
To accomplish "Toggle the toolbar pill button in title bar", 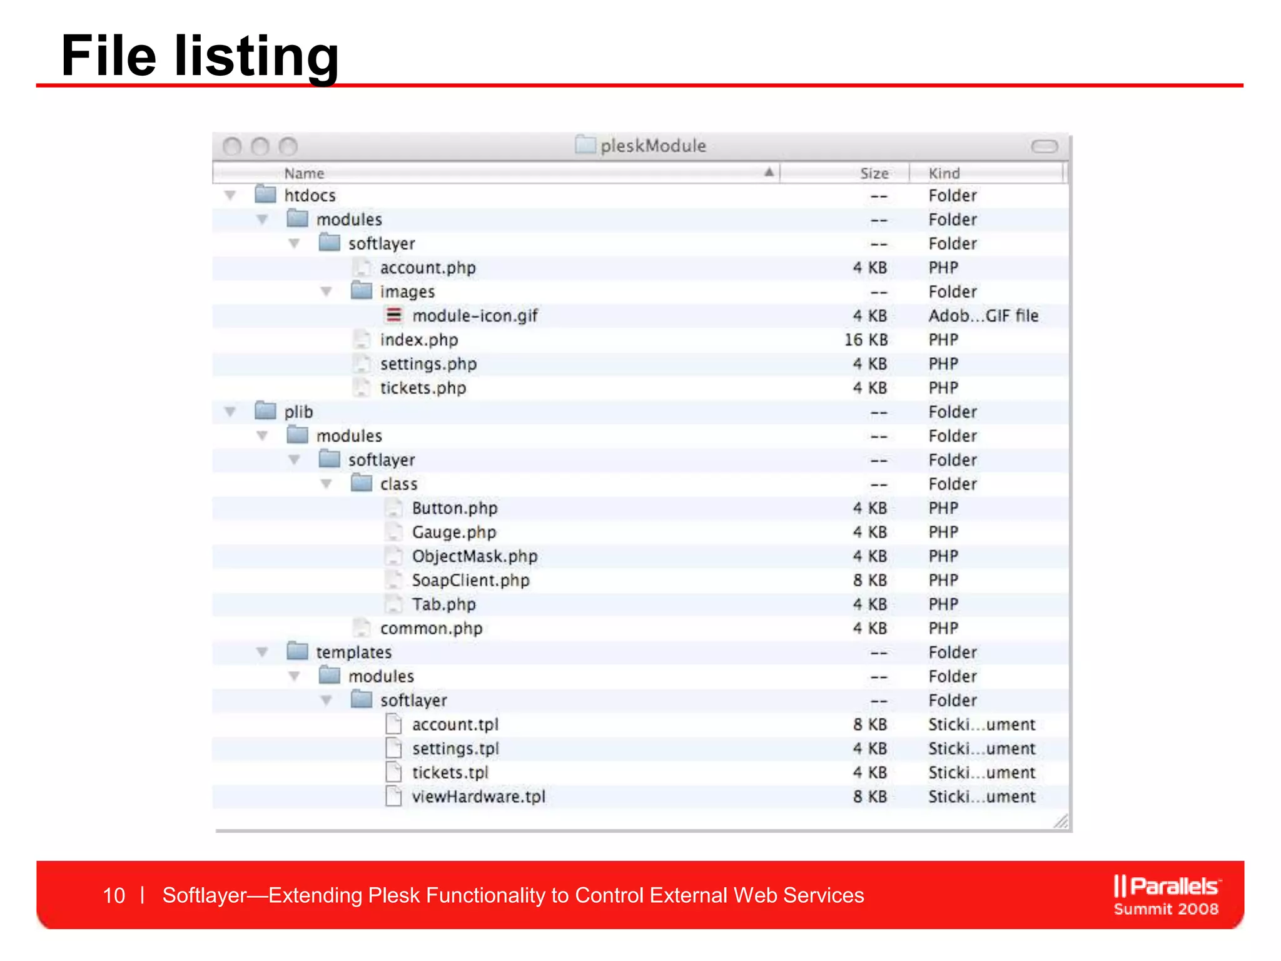I will click(x=1045, y=146).
